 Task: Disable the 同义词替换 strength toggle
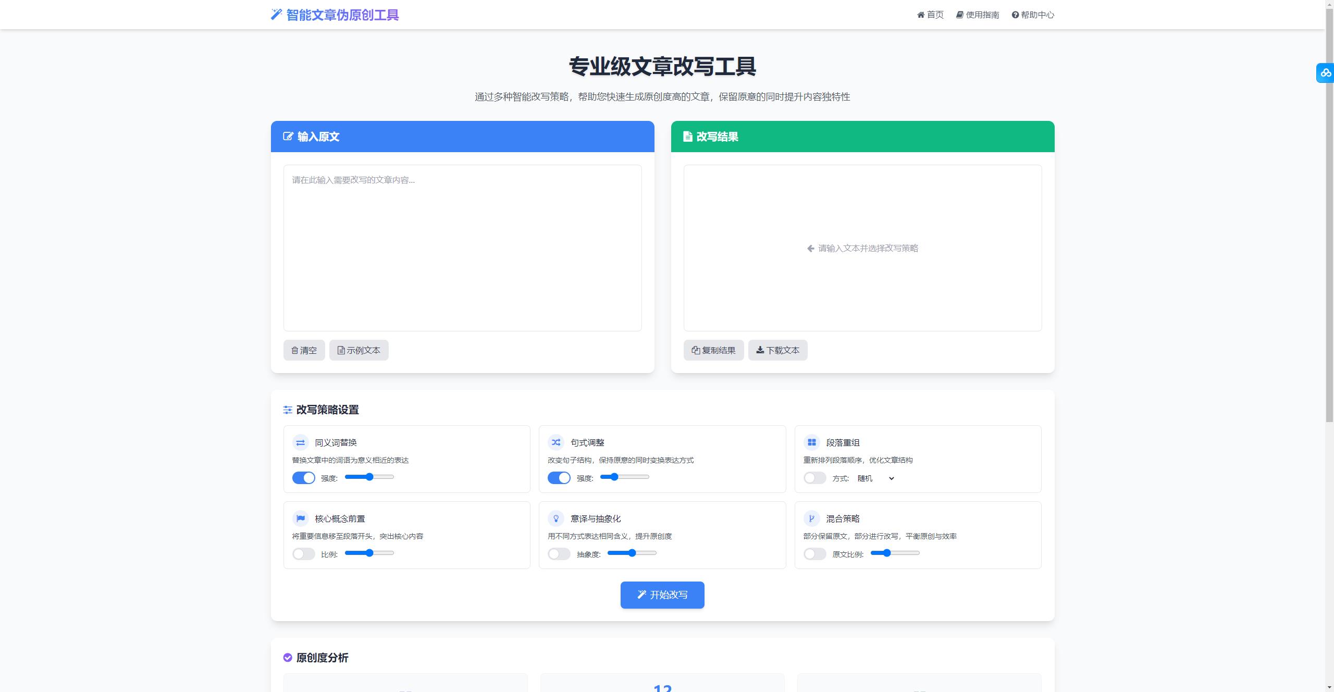coord(304,477)
